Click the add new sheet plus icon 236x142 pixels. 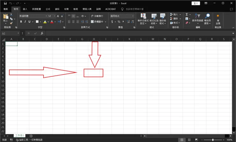[31, 136]
